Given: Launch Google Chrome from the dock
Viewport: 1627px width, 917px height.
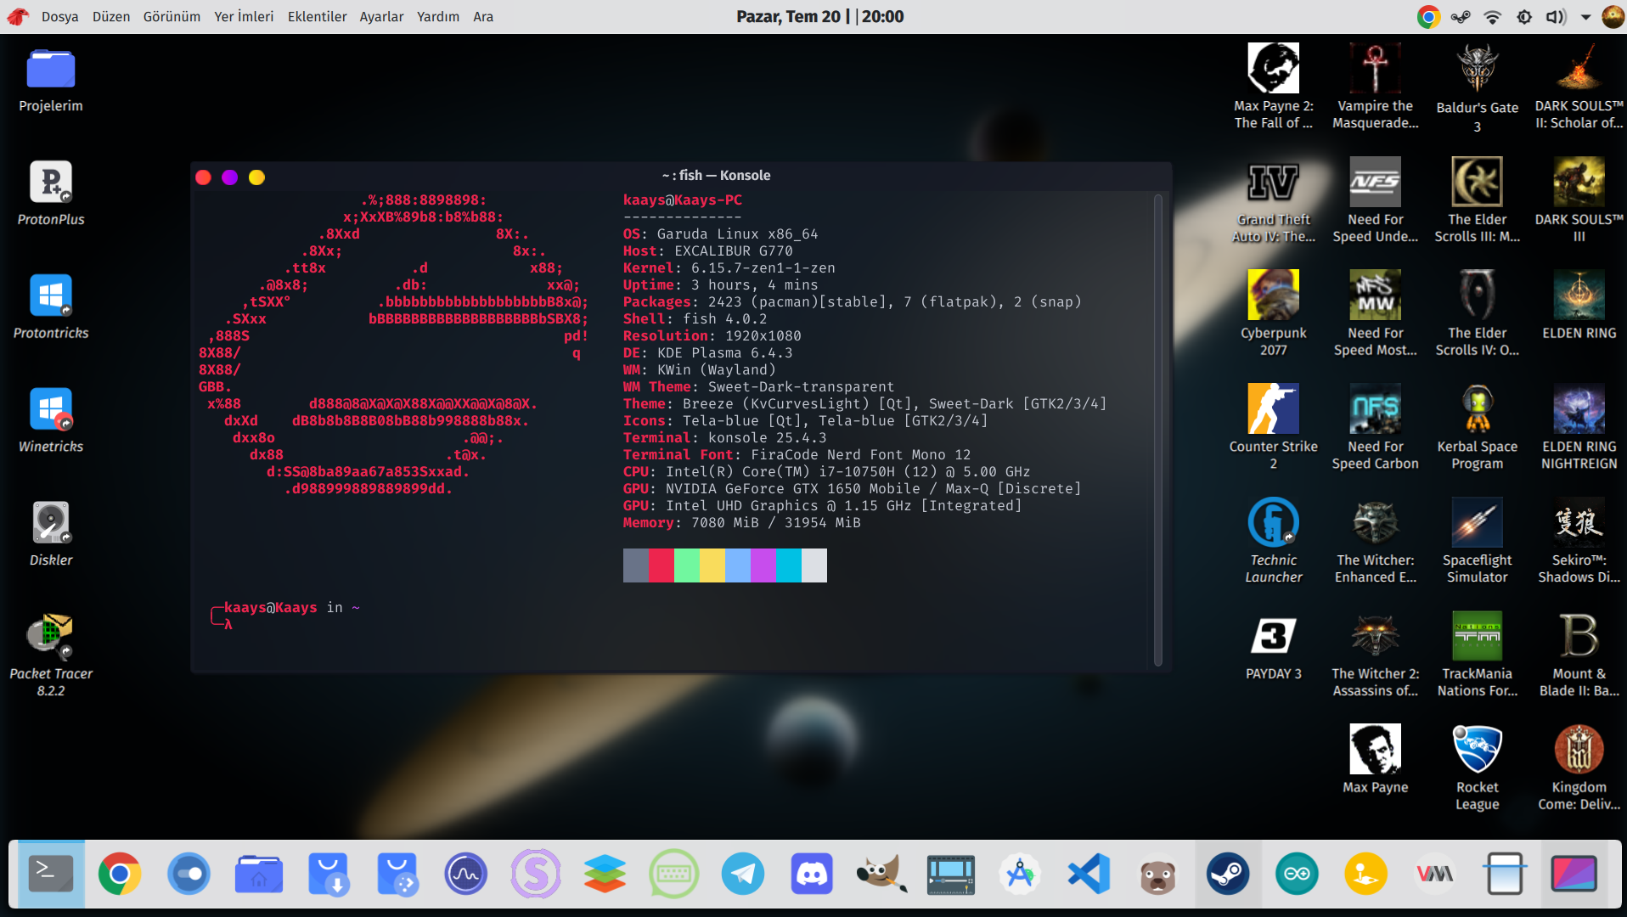Looking at the screenshot, I should point(120,874).
